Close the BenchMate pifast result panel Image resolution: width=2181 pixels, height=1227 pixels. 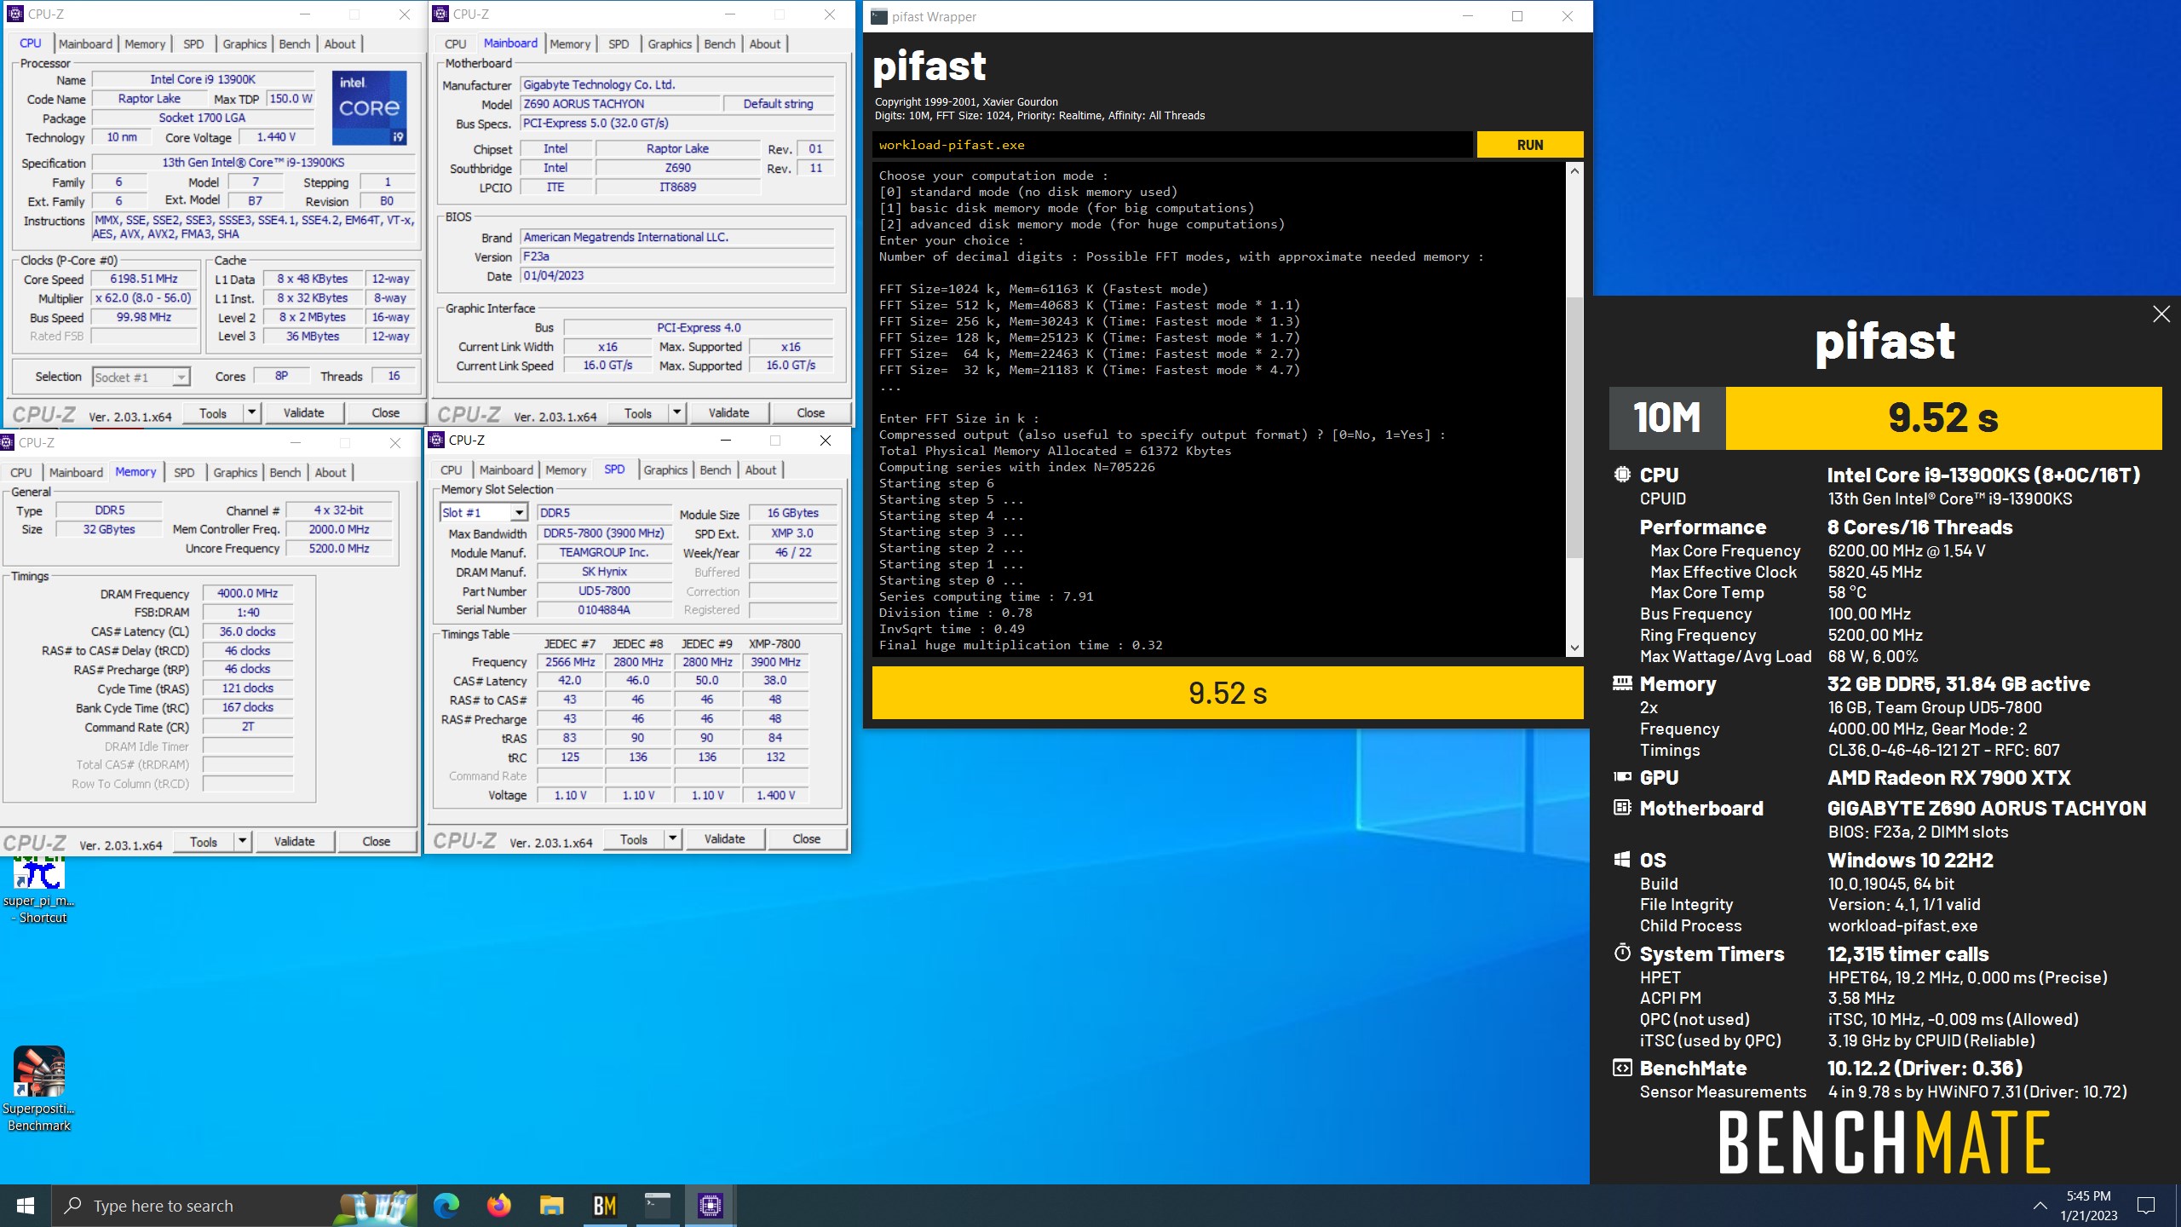click(2161, 314)
